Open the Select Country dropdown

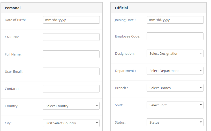71,106
